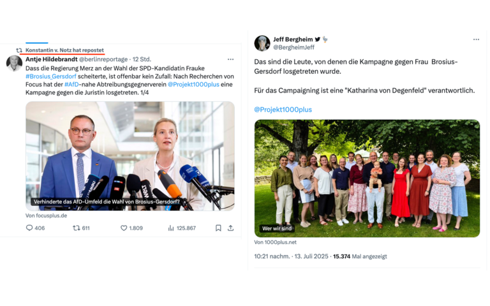Screen dimensions: 490x306
Task: Open view analytics showing 125.867
Action: click(x=171, y=228)
